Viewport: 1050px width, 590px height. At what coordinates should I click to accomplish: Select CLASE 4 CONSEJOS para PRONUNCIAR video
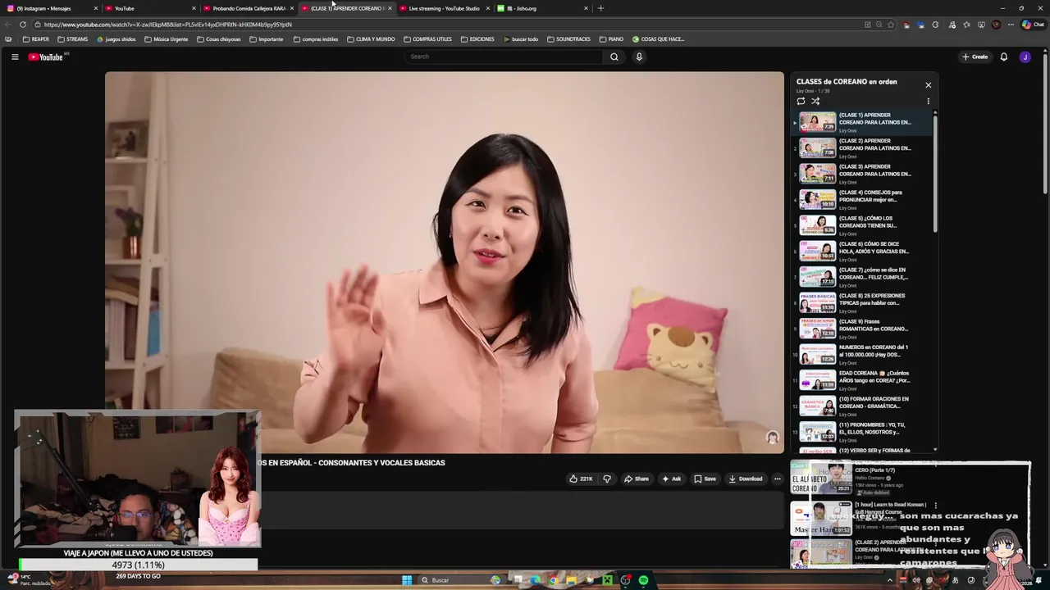pyautogui.click(x=861, y=199)
